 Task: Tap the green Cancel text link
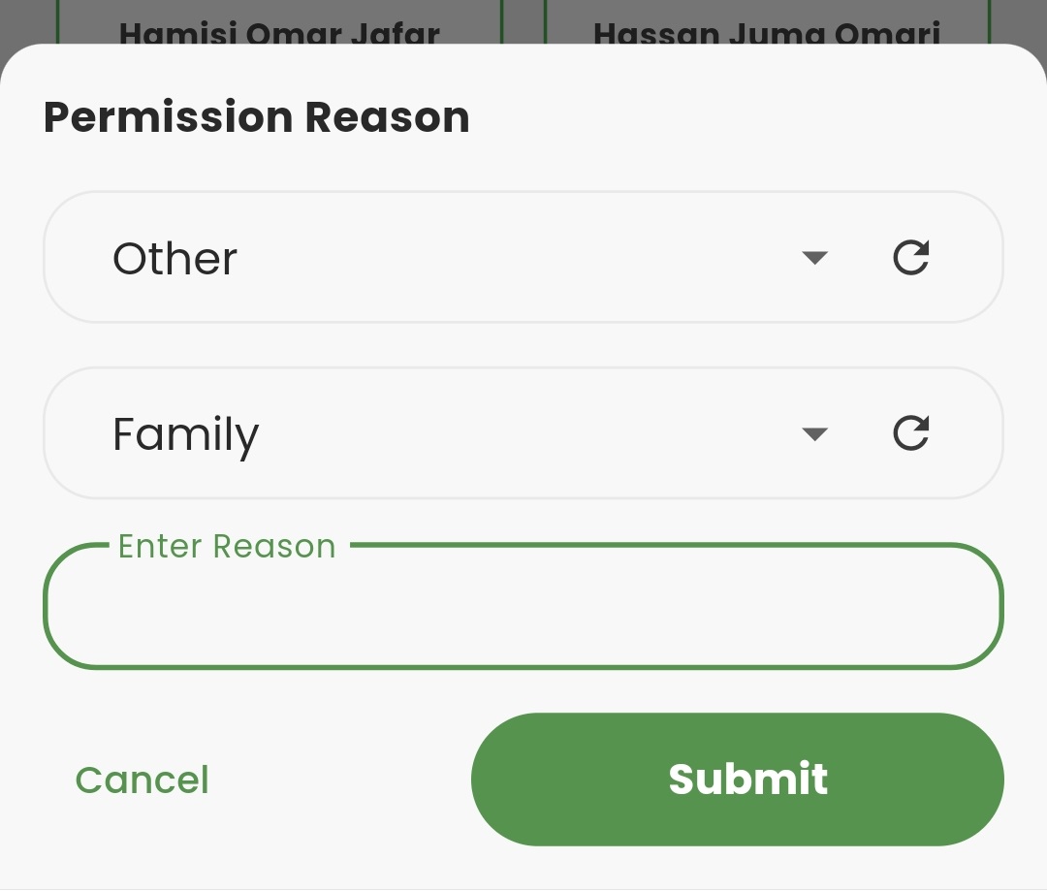click(142, 780)
